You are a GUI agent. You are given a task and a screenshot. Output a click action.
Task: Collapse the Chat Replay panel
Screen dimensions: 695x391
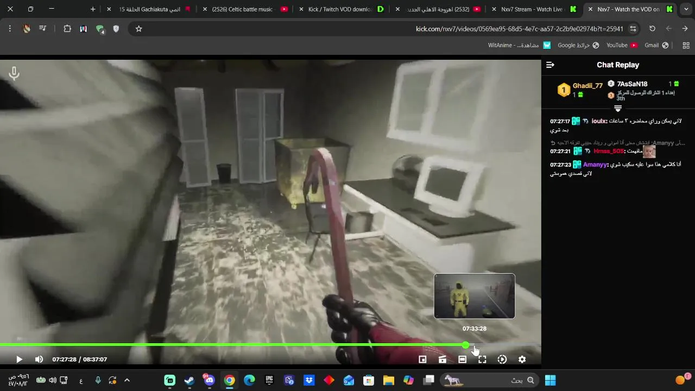[x=550, y=65]
